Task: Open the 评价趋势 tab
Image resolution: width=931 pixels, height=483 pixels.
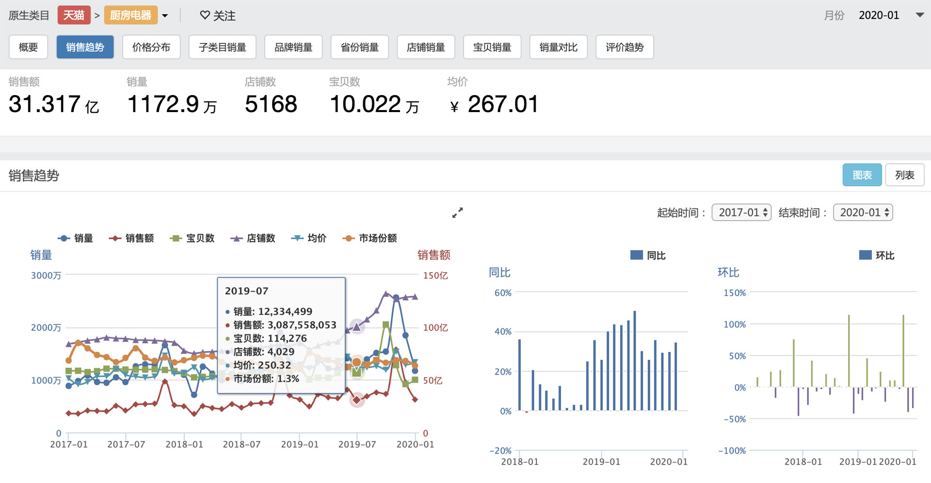Action: [x=624, y=47]
